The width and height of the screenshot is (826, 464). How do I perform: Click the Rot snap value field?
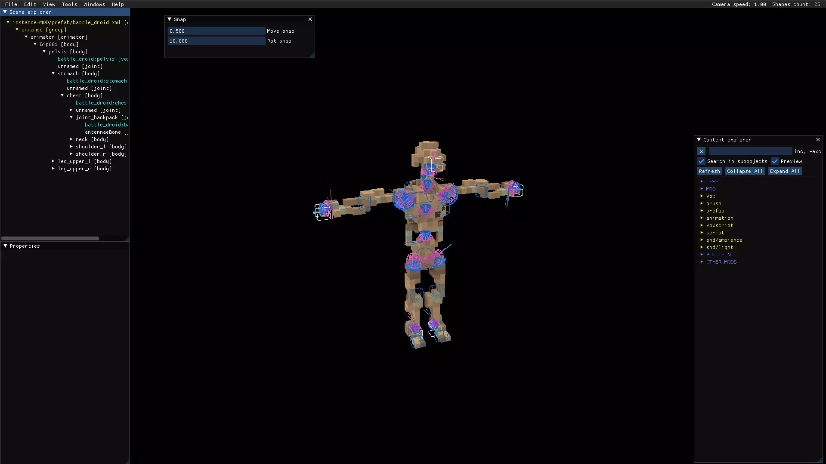(216, 41)
